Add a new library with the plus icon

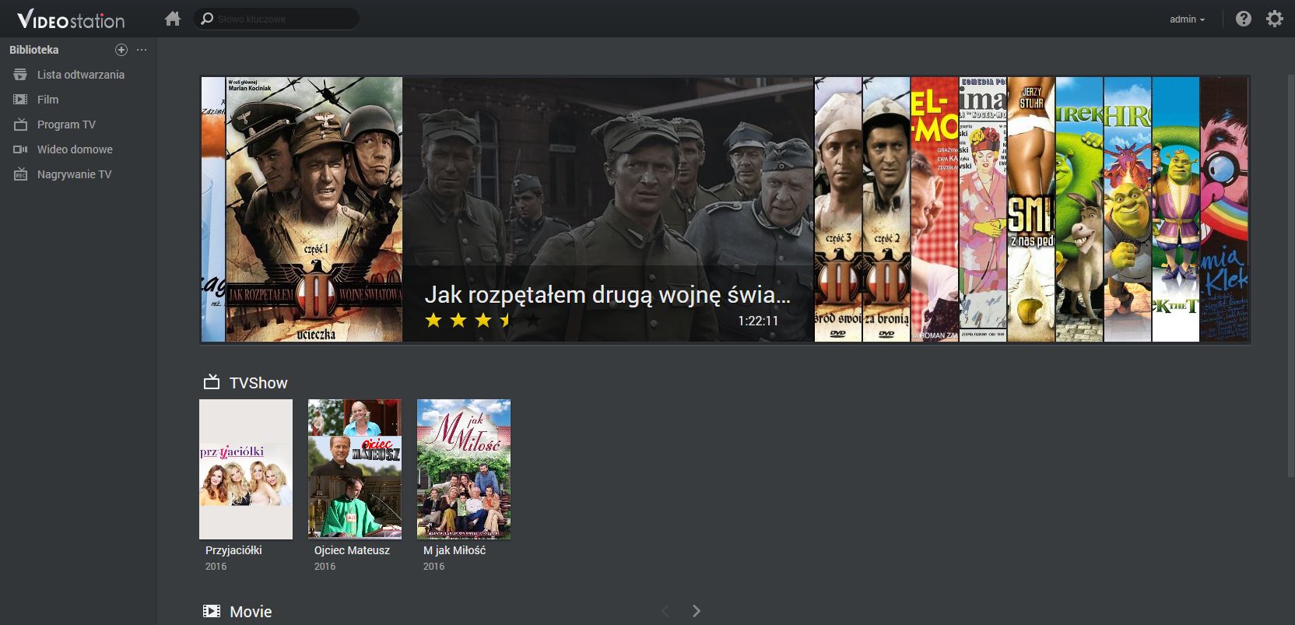coord(121,50)
